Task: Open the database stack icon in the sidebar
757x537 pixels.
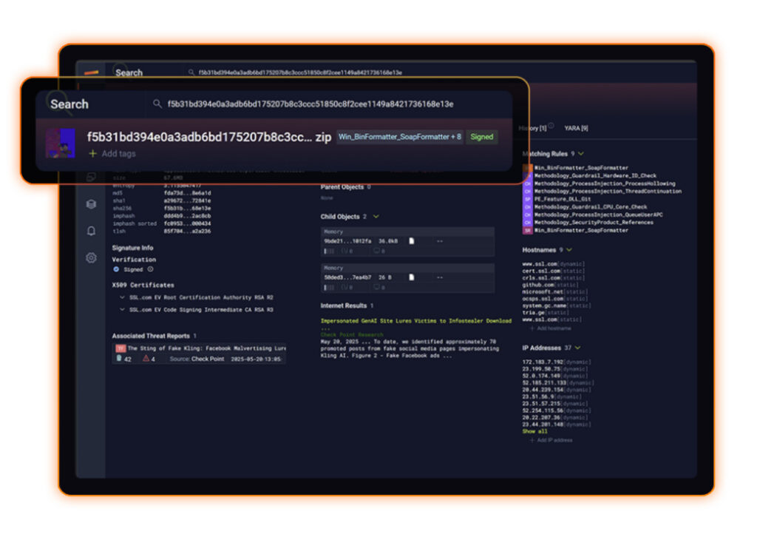Action: click(91, 204)
